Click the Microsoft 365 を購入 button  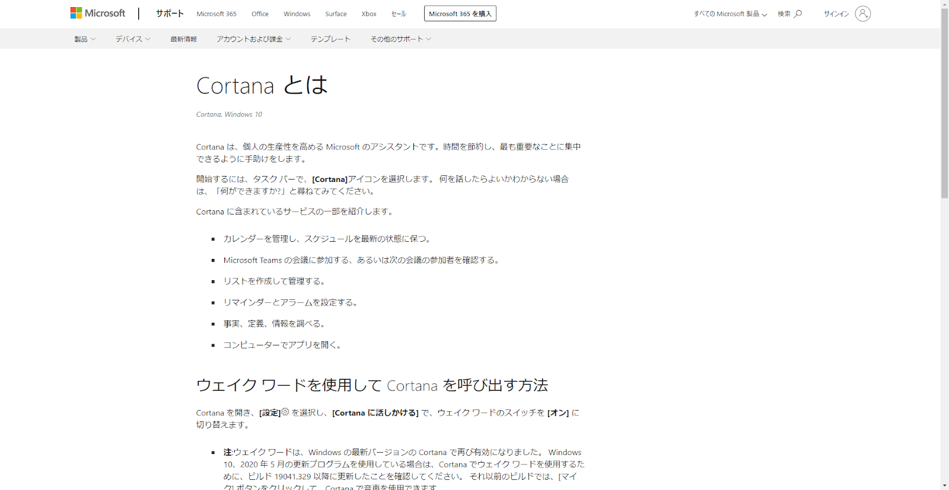(460, 14)
